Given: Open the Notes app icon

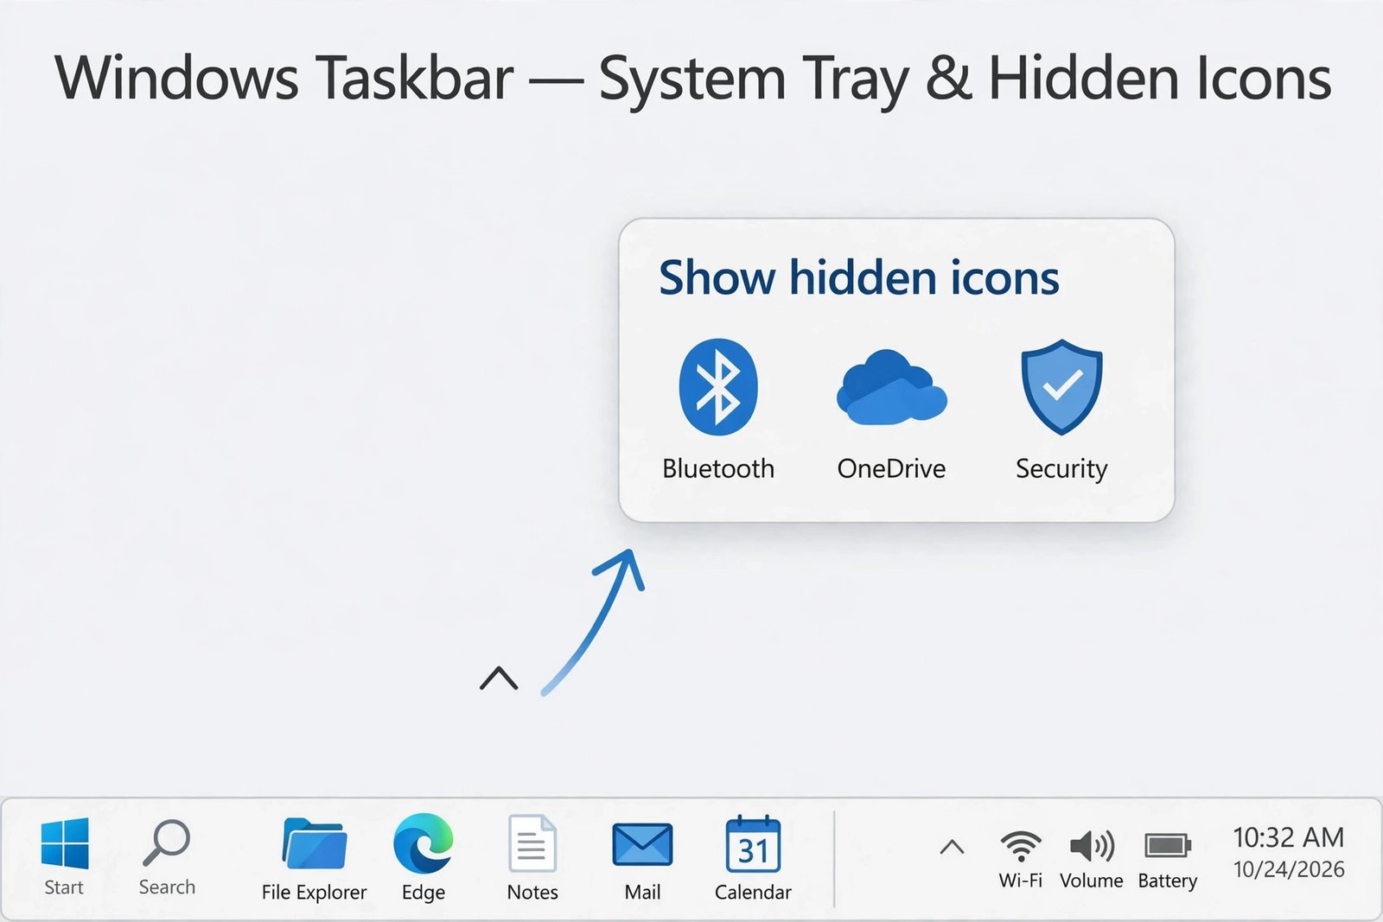Looking at the screenshot, I should pyautogui.click(x=532, y=843).
